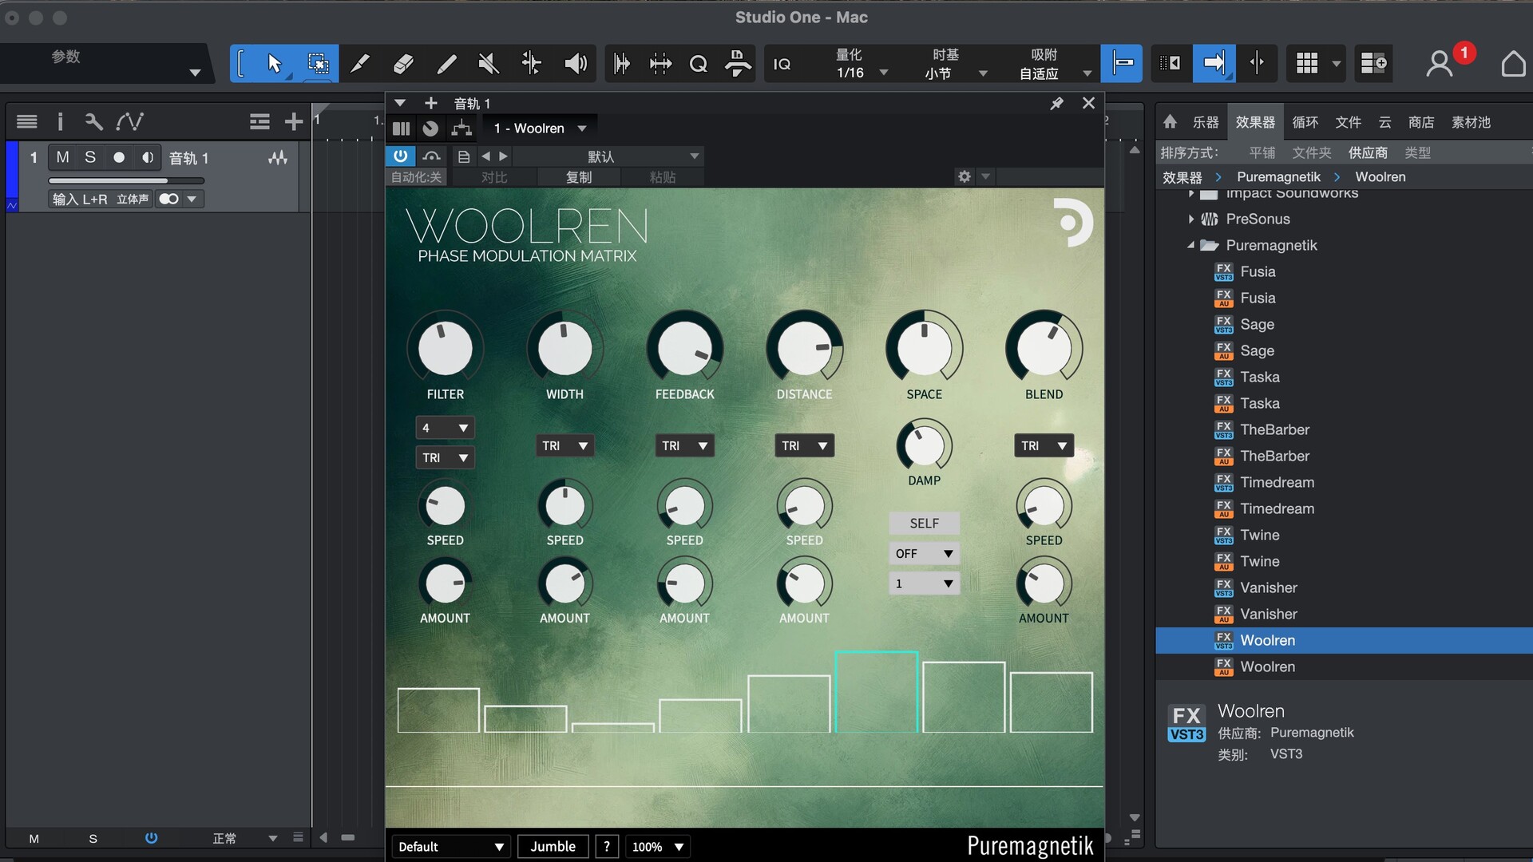Toggle SELF button in Woolren
Image resolution: width=1533 pixels, height=862 pixels.
(924, 523)
